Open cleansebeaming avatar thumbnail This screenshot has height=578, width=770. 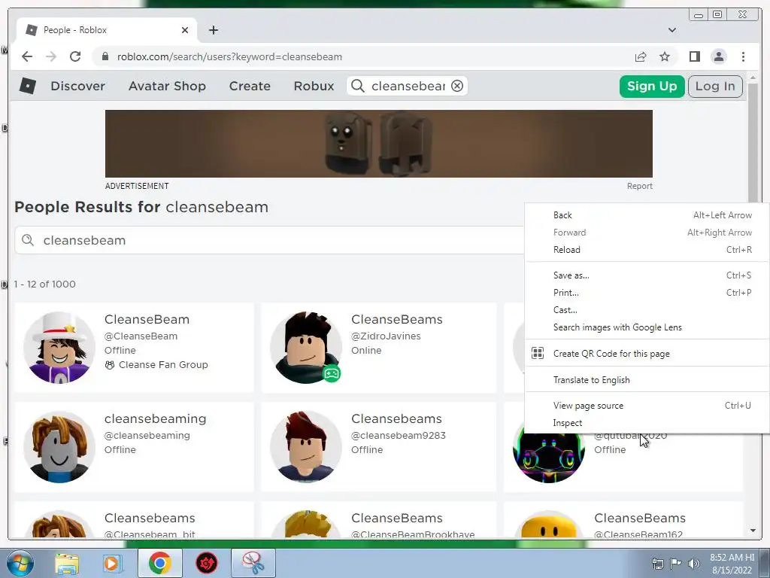click(x=59, y=447)
